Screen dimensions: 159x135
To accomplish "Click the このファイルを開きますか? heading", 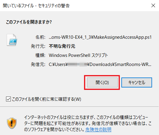I will [x=29, y=22].
